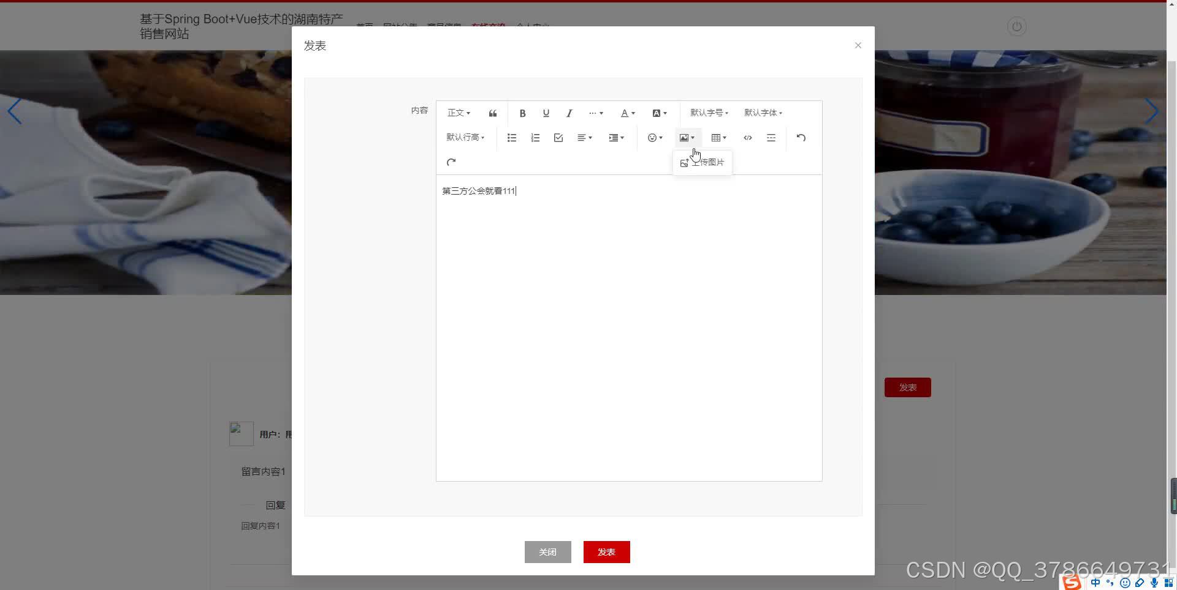Show the next carousel banner slide
The image size is (1177, 590).
point(1151,111)
